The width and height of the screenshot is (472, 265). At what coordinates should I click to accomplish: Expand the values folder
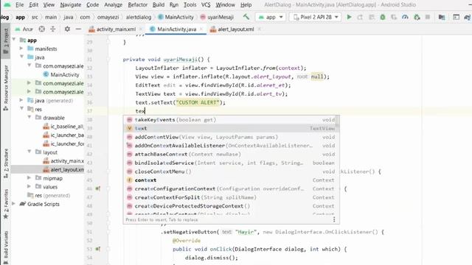pyautogui.click(x=29, y=187)
